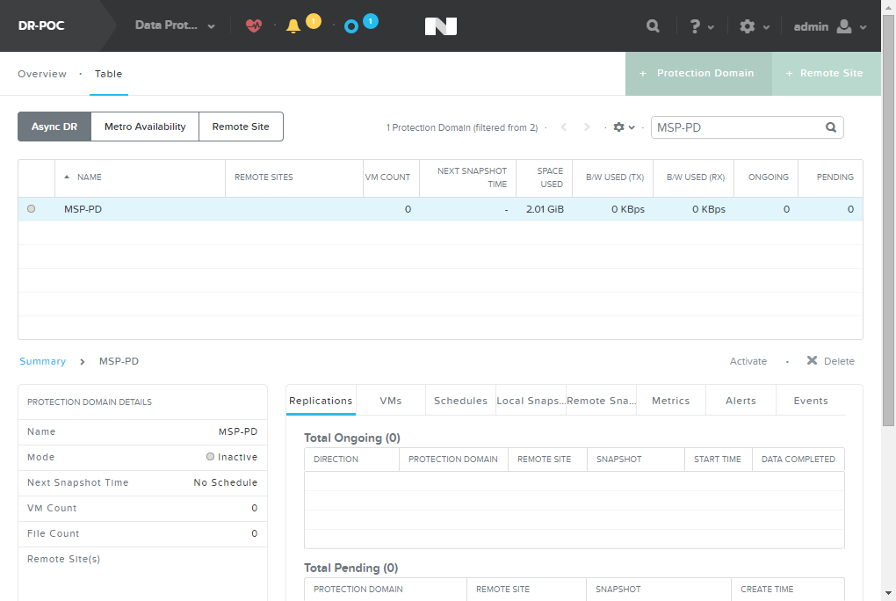Click the magnifier in the MSP-PD filter box
896x601 pixels.
click(829, 127)
